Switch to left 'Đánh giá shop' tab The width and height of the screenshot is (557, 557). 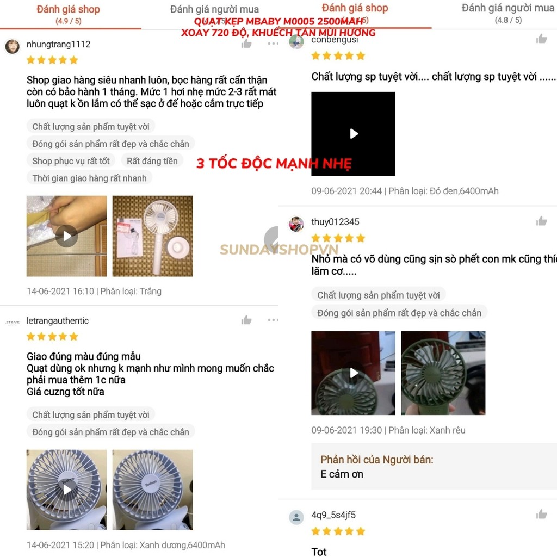68,14
